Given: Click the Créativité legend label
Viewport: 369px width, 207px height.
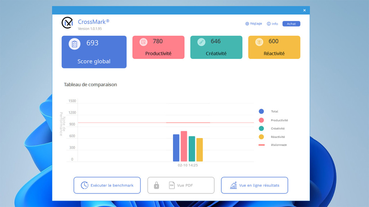Looking at the screenshot, I should [x=278, y=129].
